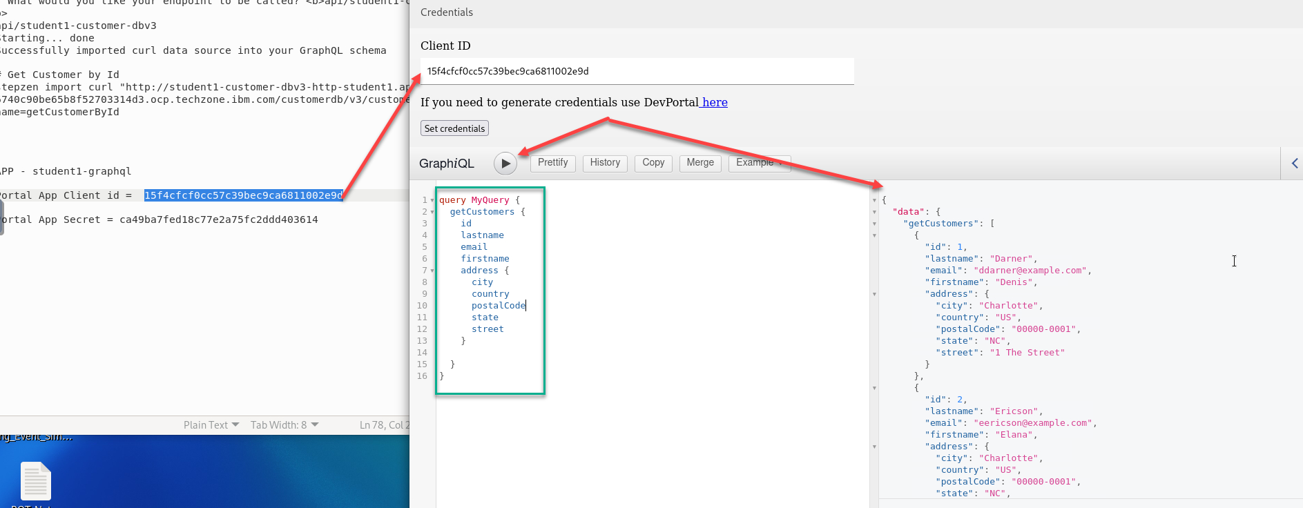The height and width of the screenshot is (508, 1303).
Task: Open docs panel with blue chevron icon
Action: point(1294,164)
